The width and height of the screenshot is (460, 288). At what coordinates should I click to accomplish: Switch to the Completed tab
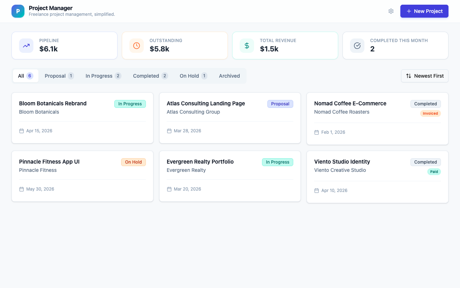tap(150, 76)
